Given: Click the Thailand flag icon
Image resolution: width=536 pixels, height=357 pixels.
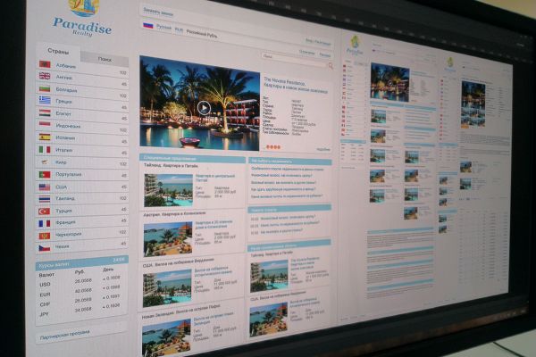Looking at the screenshot, I should pos(45,199).
